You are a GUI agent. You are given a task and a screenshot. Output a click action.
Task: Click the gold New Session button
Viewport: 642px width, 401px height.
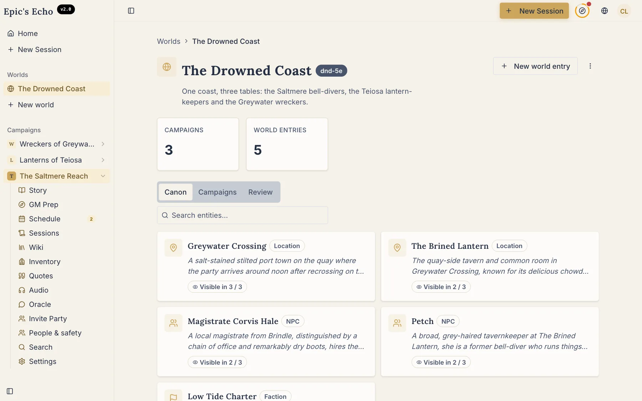[x=534, y=11]
